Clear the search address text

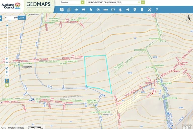point(139,2)
